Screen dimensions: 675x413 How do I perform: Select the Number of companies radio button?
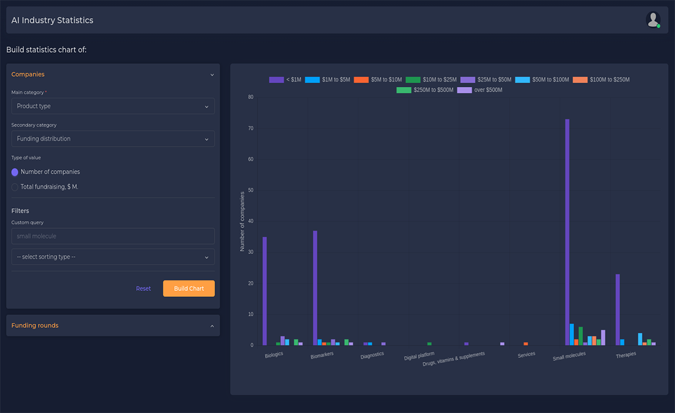pyautogui.click(x=15, y=172)
